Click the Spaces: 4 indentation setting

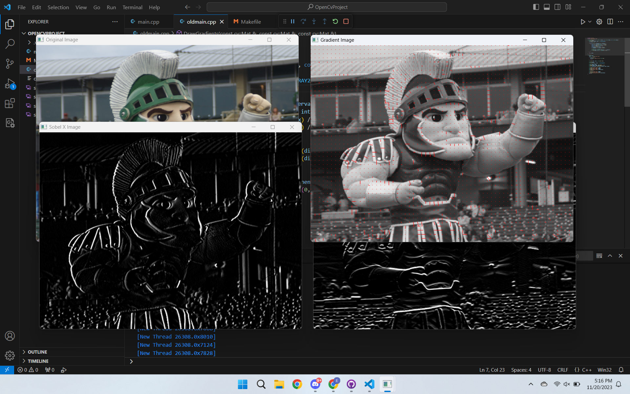coord(521,370)
